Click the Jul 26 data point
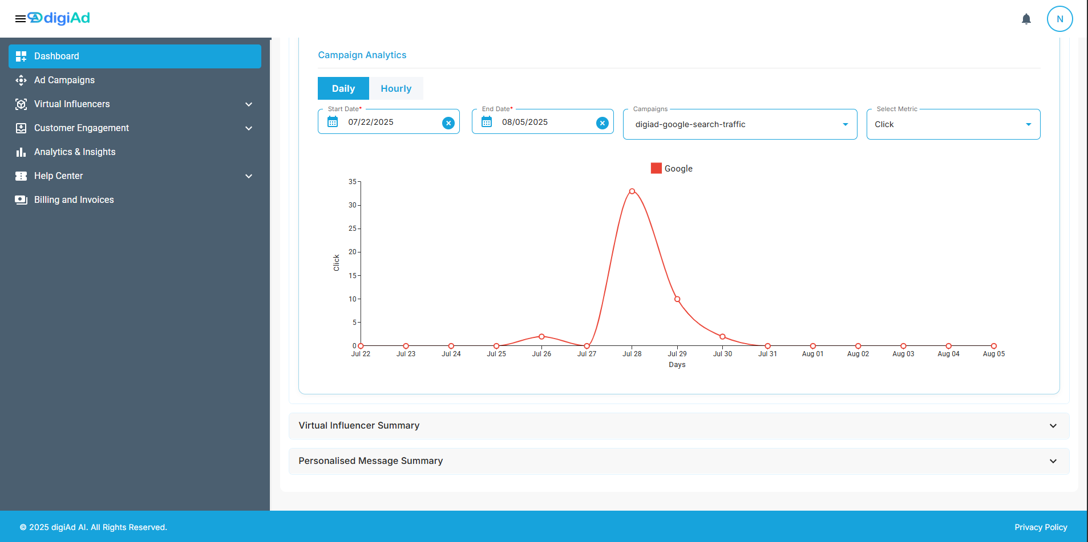Viewport: 1088px width, 542px height. pyautogui.click(x=541, y=337)
